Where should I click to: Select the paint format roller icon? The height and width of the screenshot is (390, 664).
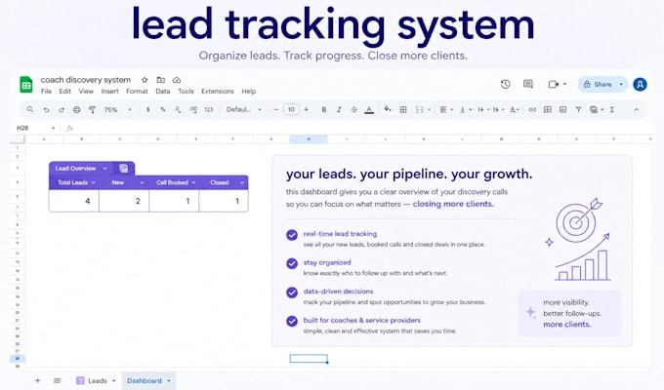[92, 109]
